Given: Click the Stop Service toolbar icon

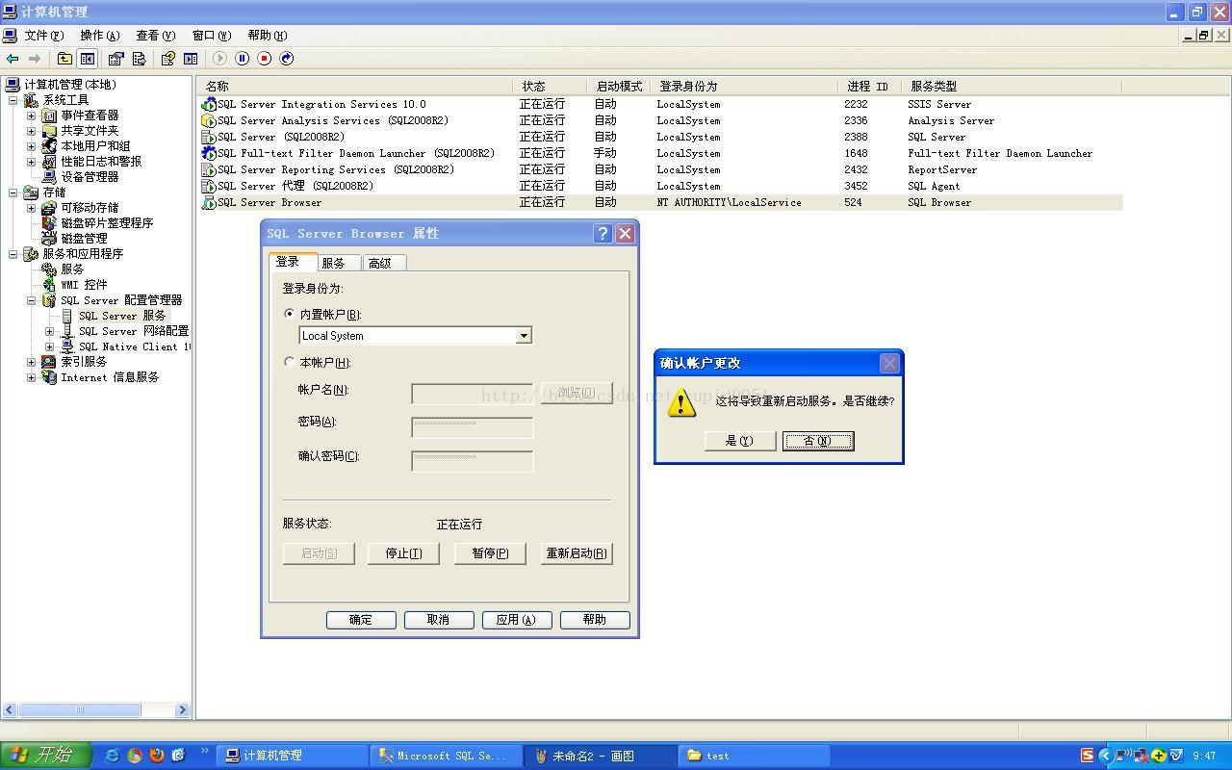Looking at the screenshot, I should tap(265, 59).
